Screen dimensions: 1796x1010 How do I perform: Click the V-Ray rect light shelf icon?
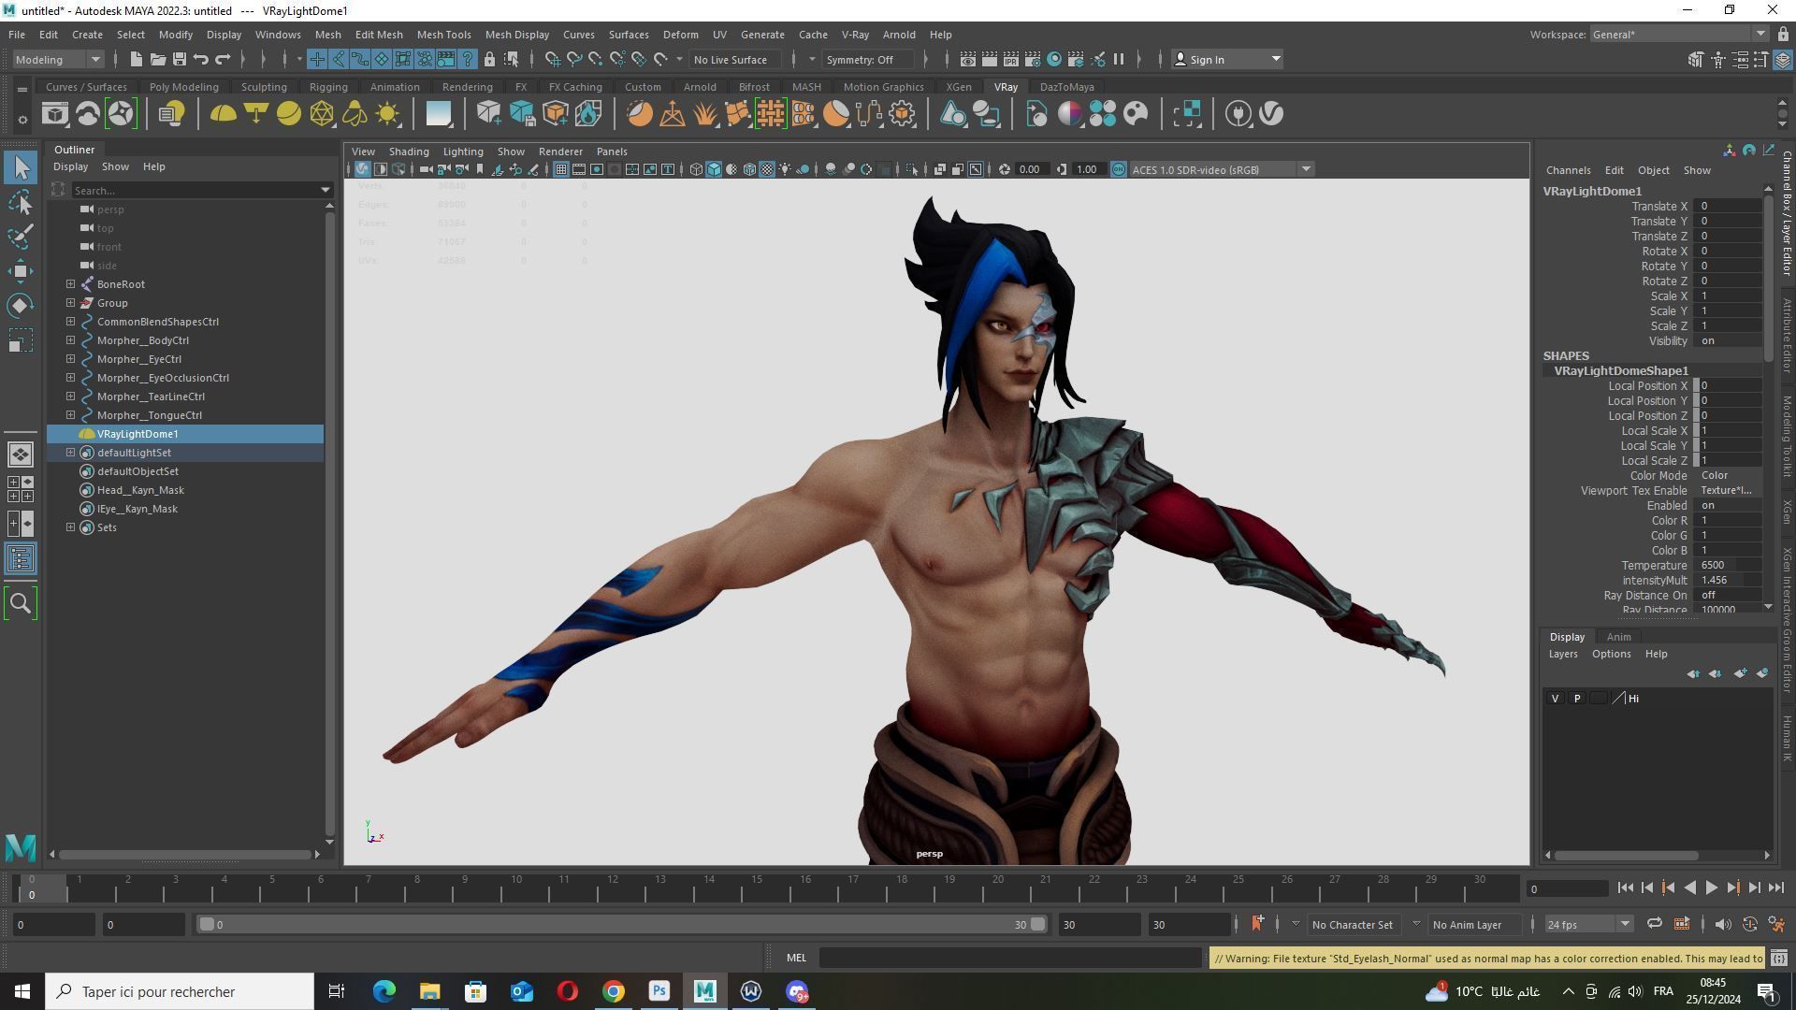255,114
